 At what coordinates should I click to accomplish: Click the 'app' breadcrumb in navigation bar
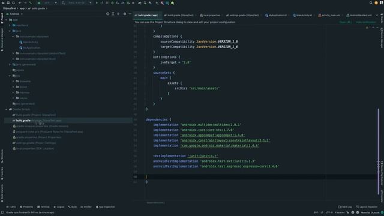[x=22, y=8]
